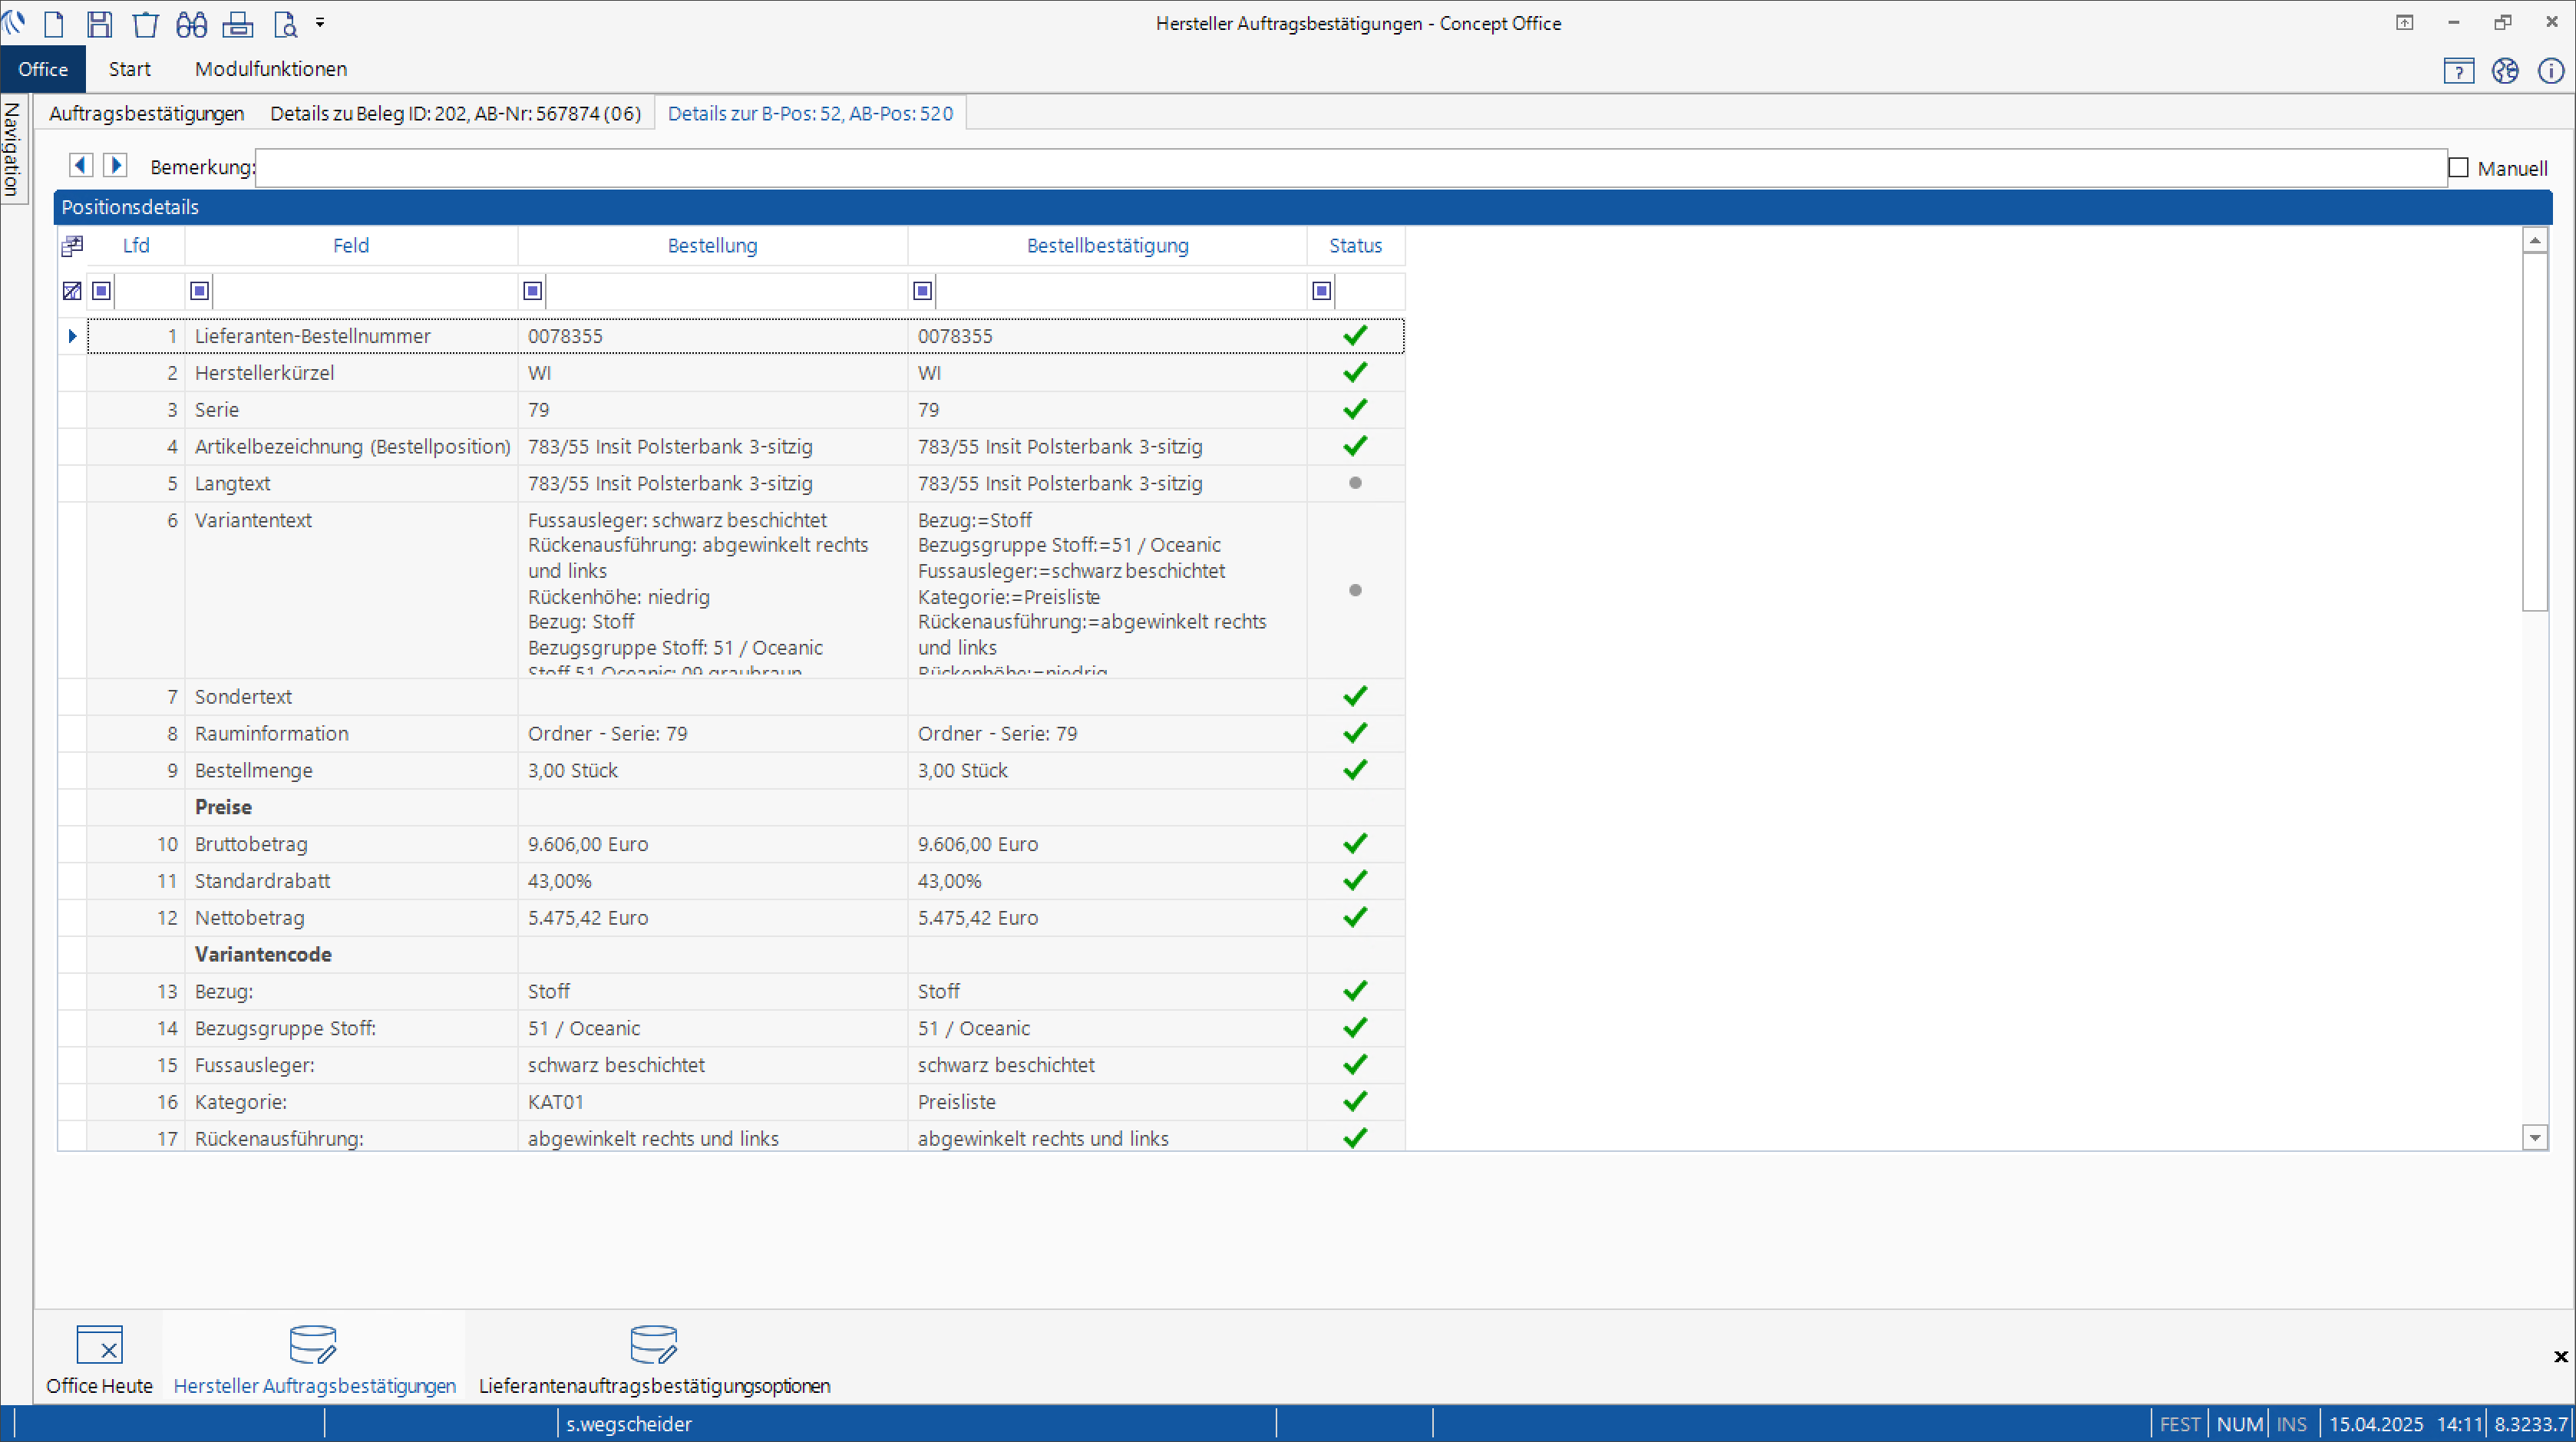
Task: Open the help question mark icon
Action: (2460, 70)
